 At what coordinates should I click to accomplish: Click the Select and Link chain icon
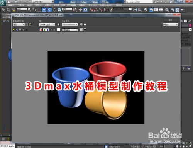tap(3, 10)
